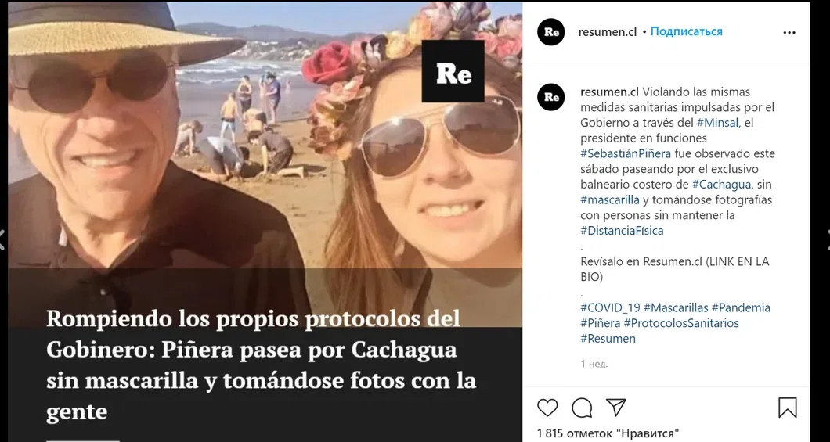
Task: Open the #DistanciaFísica hashtag
Action: (x=622, y=231)
